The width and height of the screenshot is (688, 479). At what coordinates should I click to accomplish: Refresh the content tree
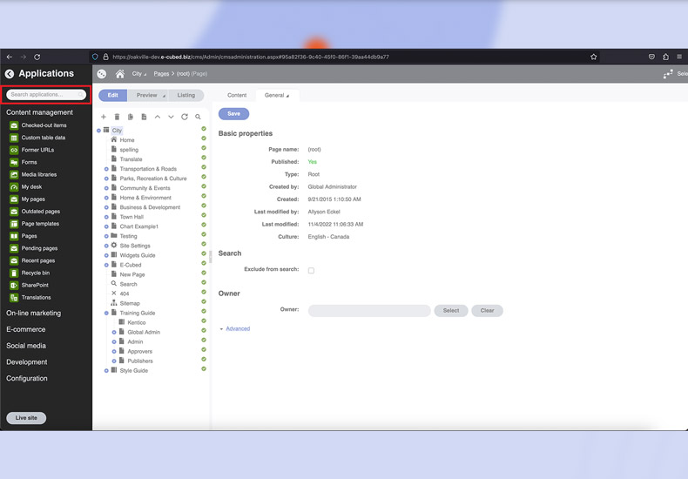[x=185, y=117]
